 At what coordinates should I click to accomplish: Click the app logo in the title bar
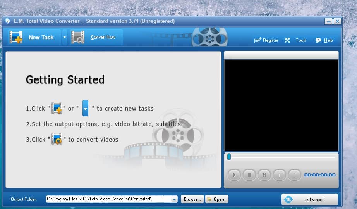7,21
